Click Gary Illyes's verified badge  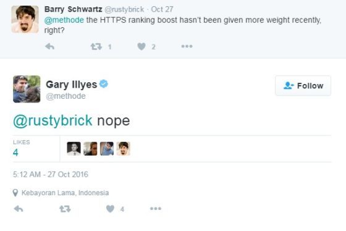(x=104, y=84)
